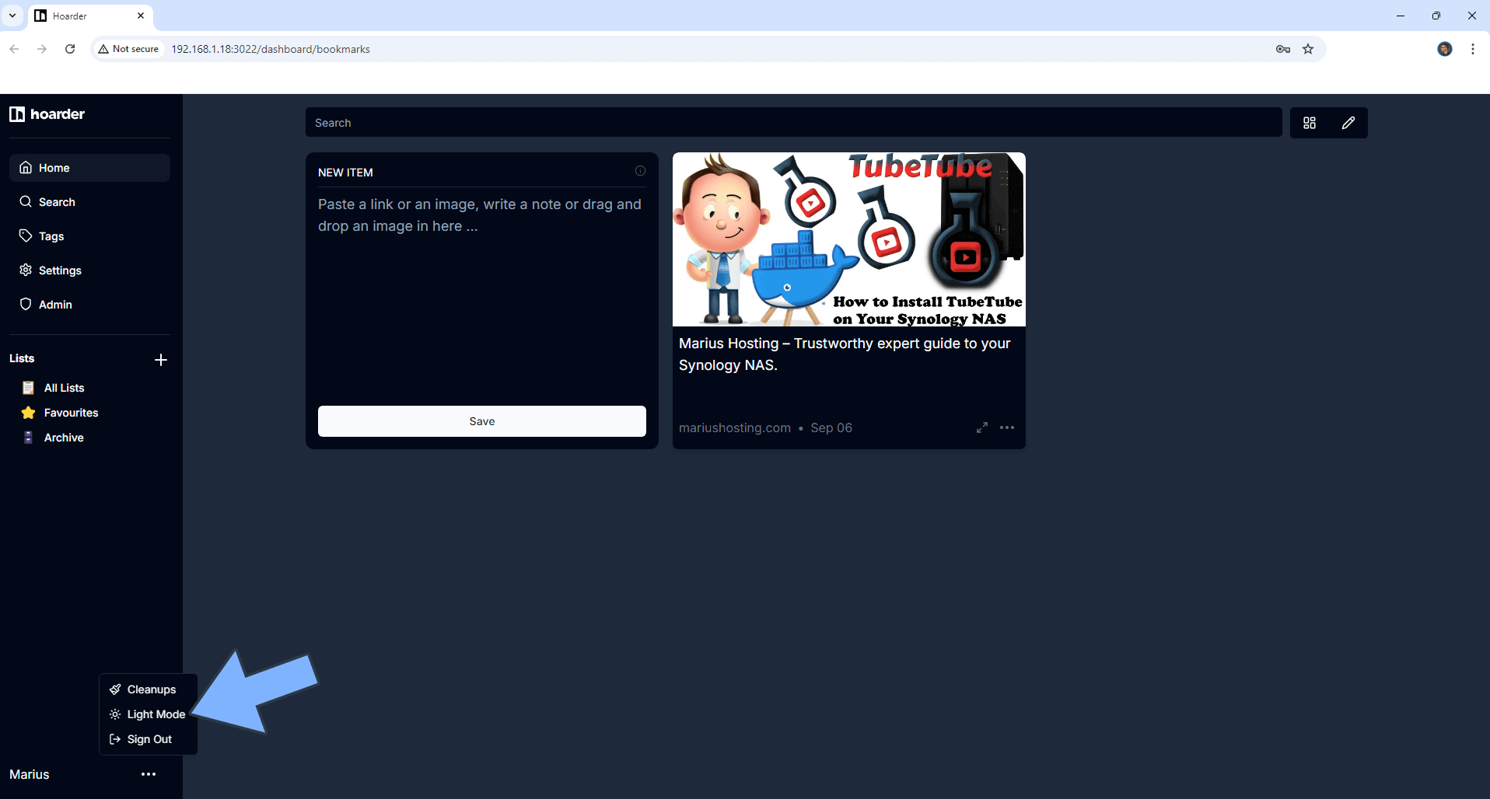Click the browser address bar URL
1490x799 pixels.
point(271,49)
